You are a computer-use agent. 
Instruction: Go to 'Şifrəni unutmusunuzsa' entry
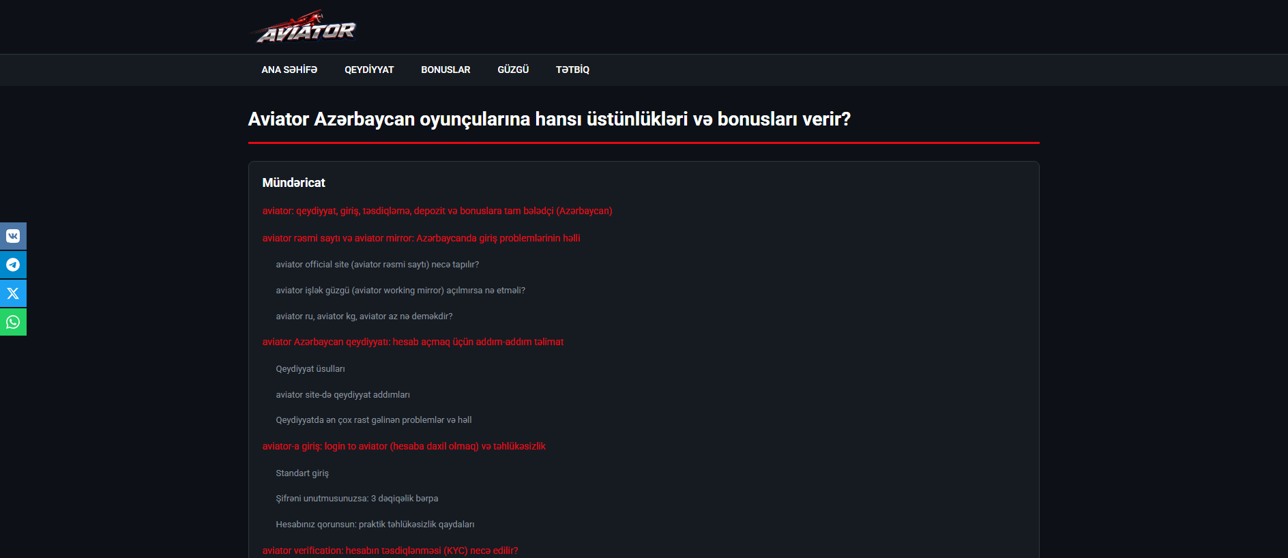(x=357, y=499)
